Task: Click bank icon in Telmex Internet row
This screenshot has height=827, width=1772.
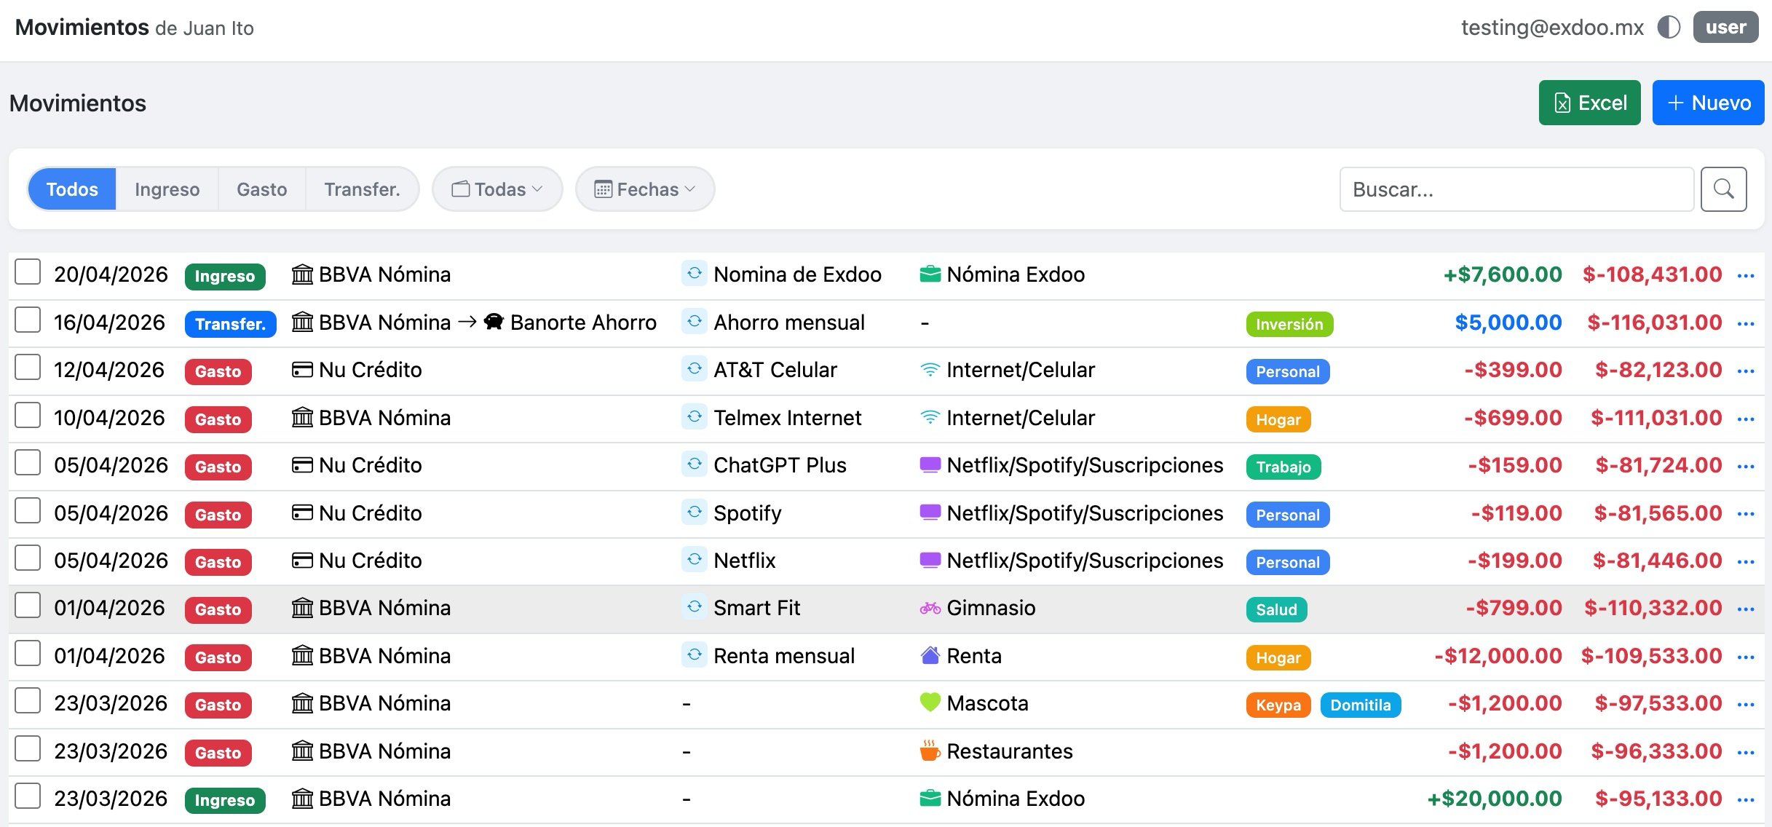Action: click(x=302, y=418)
